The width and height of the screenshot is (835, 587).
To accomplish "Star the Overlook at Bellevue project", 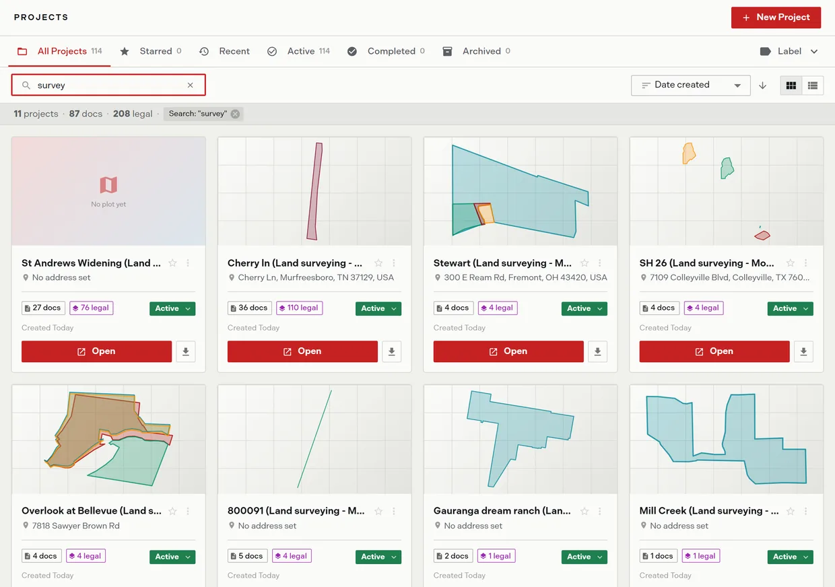I will [x=172, y=511].
